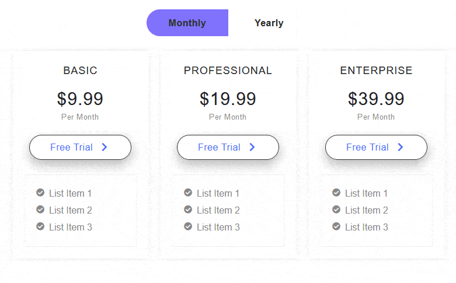Click Free Trial button under Basic plan
This screenshot has height=283, width=456.
80,147
